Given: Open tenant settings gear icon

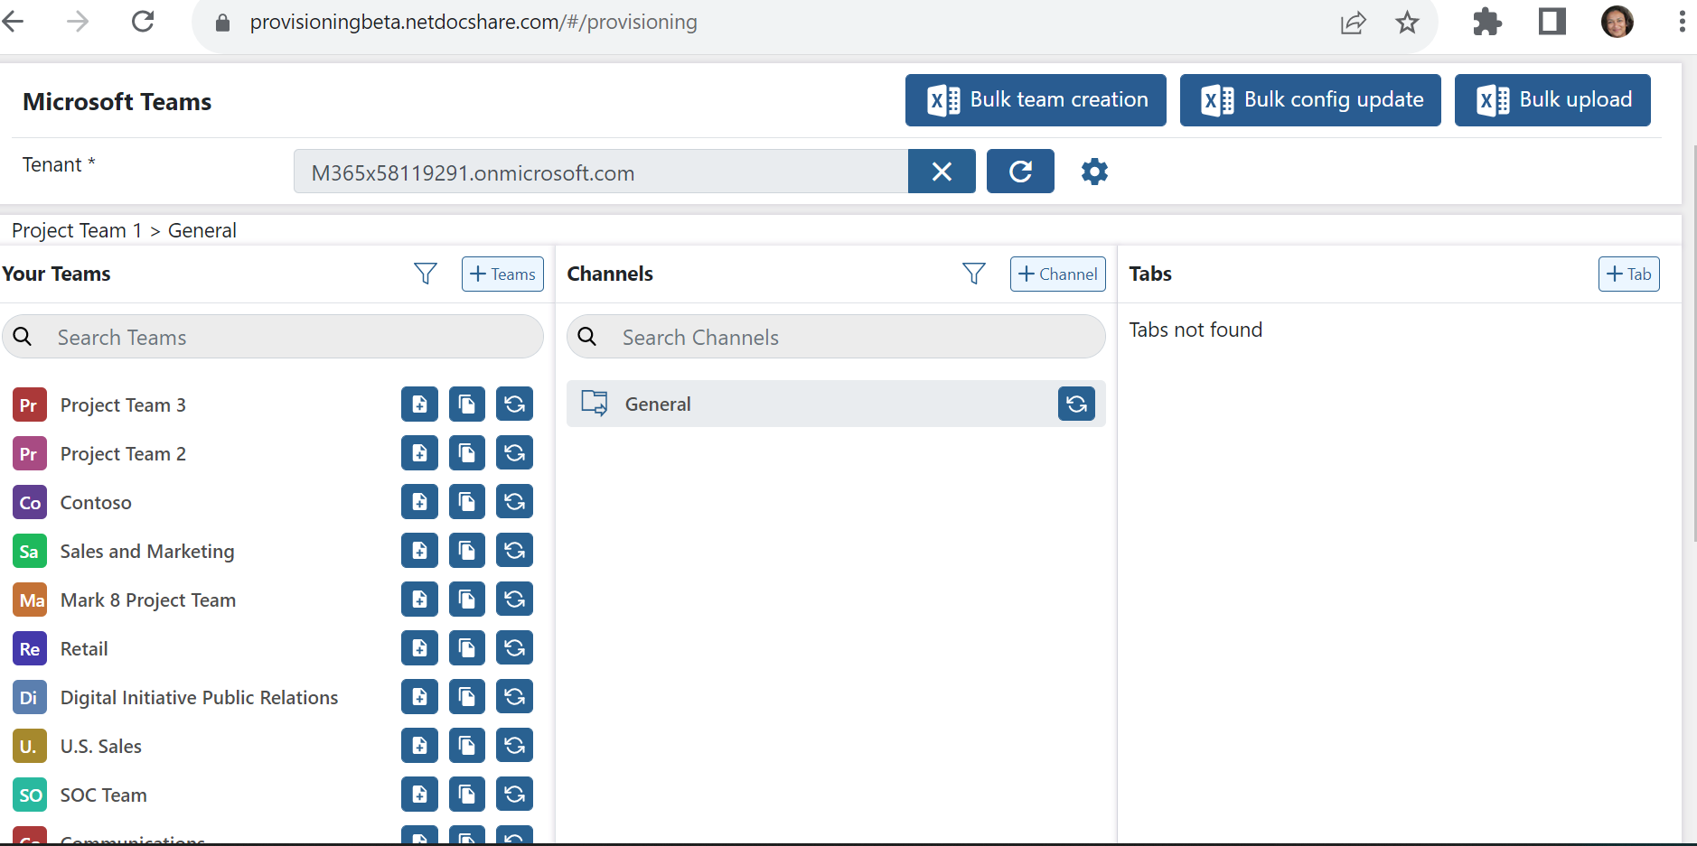Looking at the screenshot, I should pyautogui.click(x=1094, y=172).
